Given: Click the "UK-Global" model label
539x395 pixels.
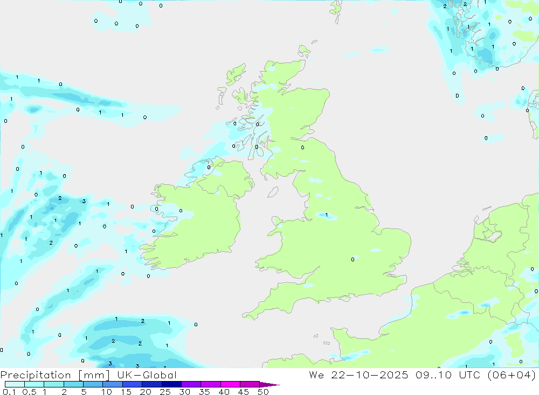Looking at the screenshot, I should [147, 375].
